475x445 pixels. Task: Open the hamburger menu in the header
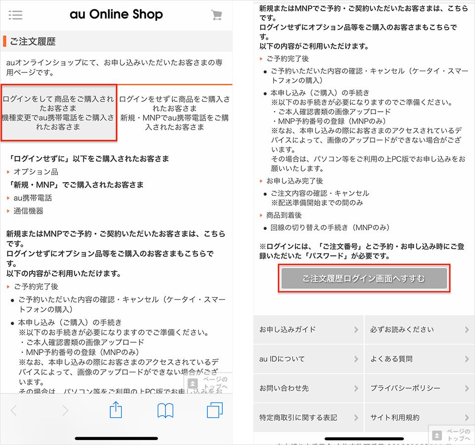click(x=15, y=15)
